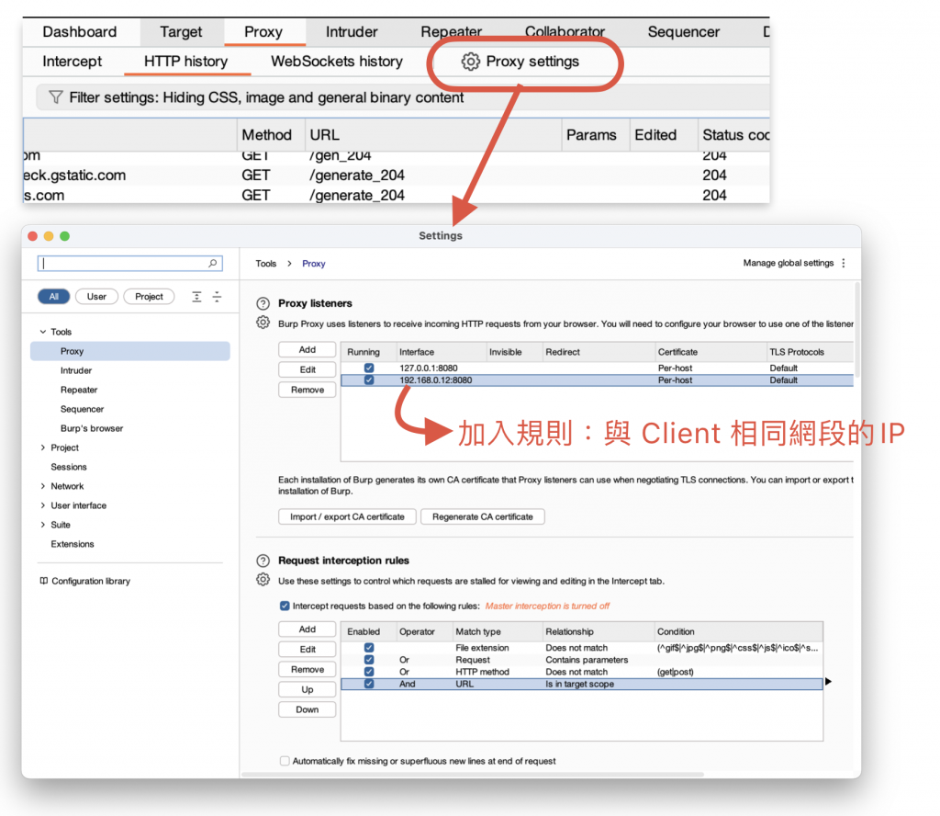This screenshot has height=816, width=940.
Task: Click Manage global settings link
Action: click(789, 263)
